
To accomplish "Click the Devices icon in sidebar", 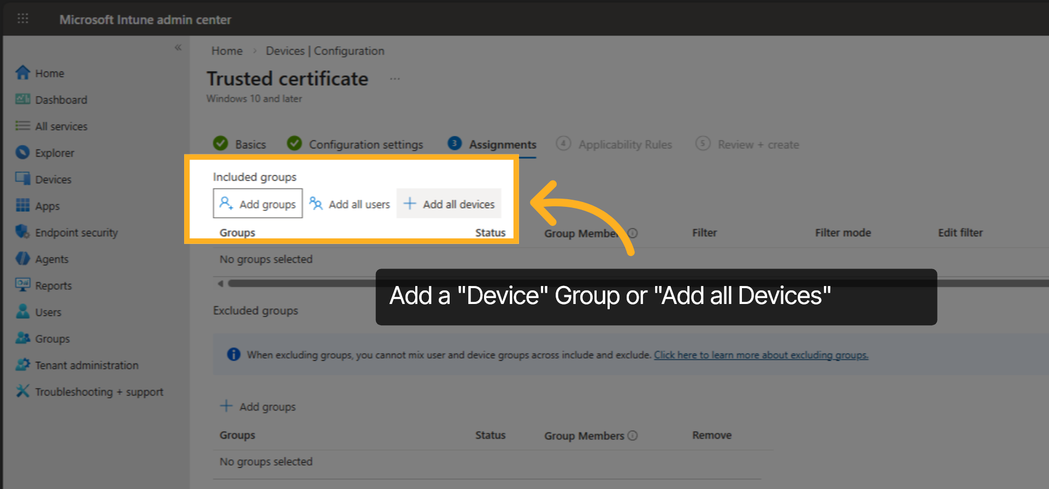I will click(22, 178).
